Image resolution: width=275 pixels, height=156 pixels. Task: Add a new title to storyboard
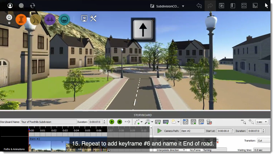166,122
